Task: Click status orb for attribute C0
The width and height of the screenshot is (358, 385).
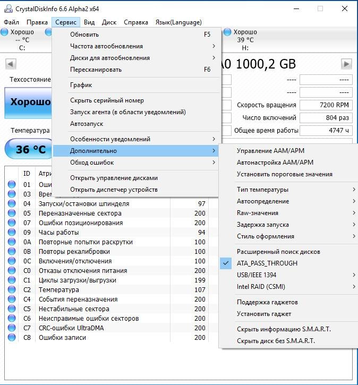Action: pyautogui.click(x=12, y=271)
